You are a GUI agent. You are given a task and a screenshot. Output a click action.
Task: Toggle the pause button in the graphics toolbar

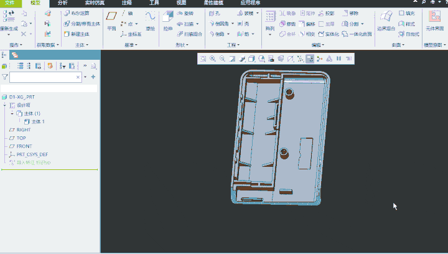pos(339,59)
